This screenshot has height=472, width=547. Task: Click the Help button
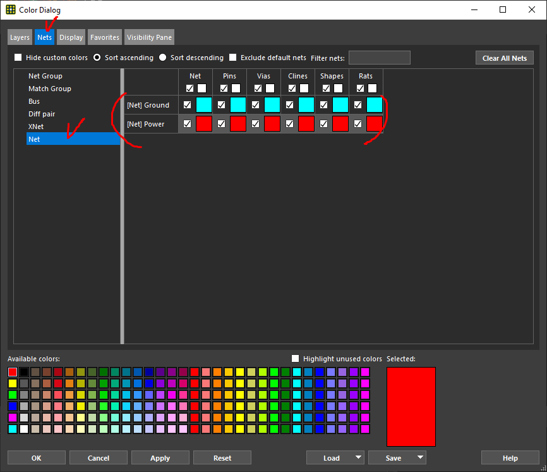click(x=510, y=457)
